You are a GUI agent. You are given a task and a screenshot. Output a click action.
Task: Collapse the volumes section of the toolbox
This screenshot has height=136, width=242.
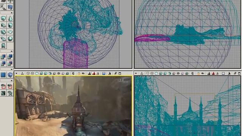click(x=12, y=80)
